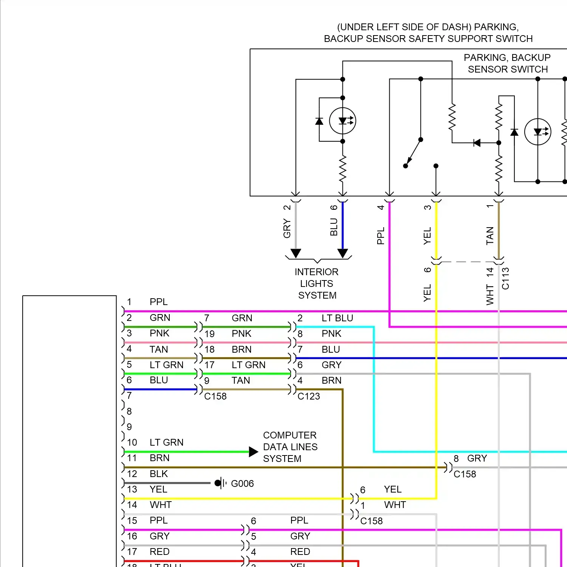This screenshot has width=567, height=567.
Task: Click the C158 label below '1 WHT'
Action: (372, 521)
